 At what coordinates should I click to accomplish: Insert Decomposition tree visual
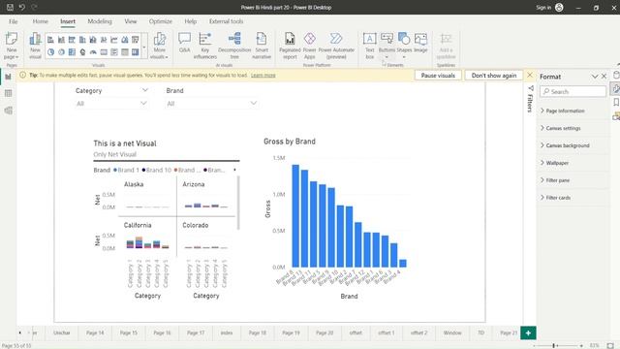click(x=234, y=46)
